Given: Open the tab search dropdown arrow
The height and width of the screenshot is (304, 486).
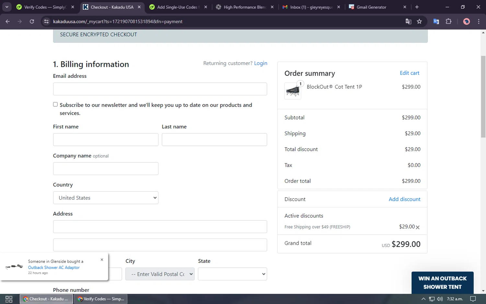Looking at the screenshot, I should pyautogui.click(x=7, y=7).
